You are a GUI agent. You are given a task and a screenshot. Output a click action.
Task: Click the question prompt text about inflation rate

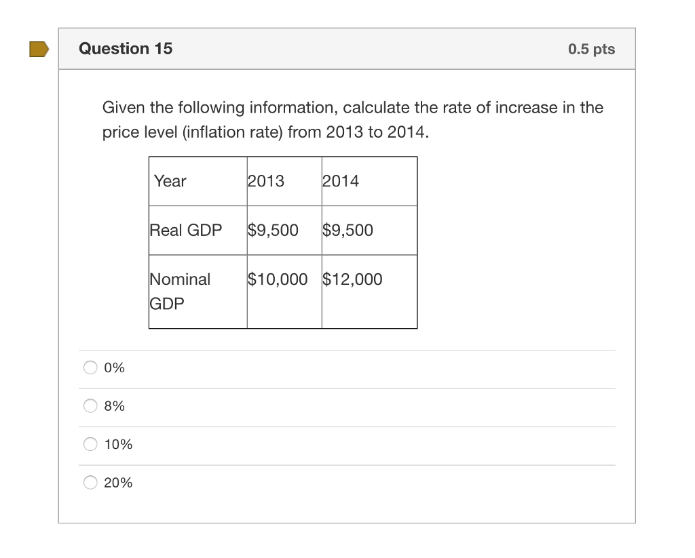352,119
